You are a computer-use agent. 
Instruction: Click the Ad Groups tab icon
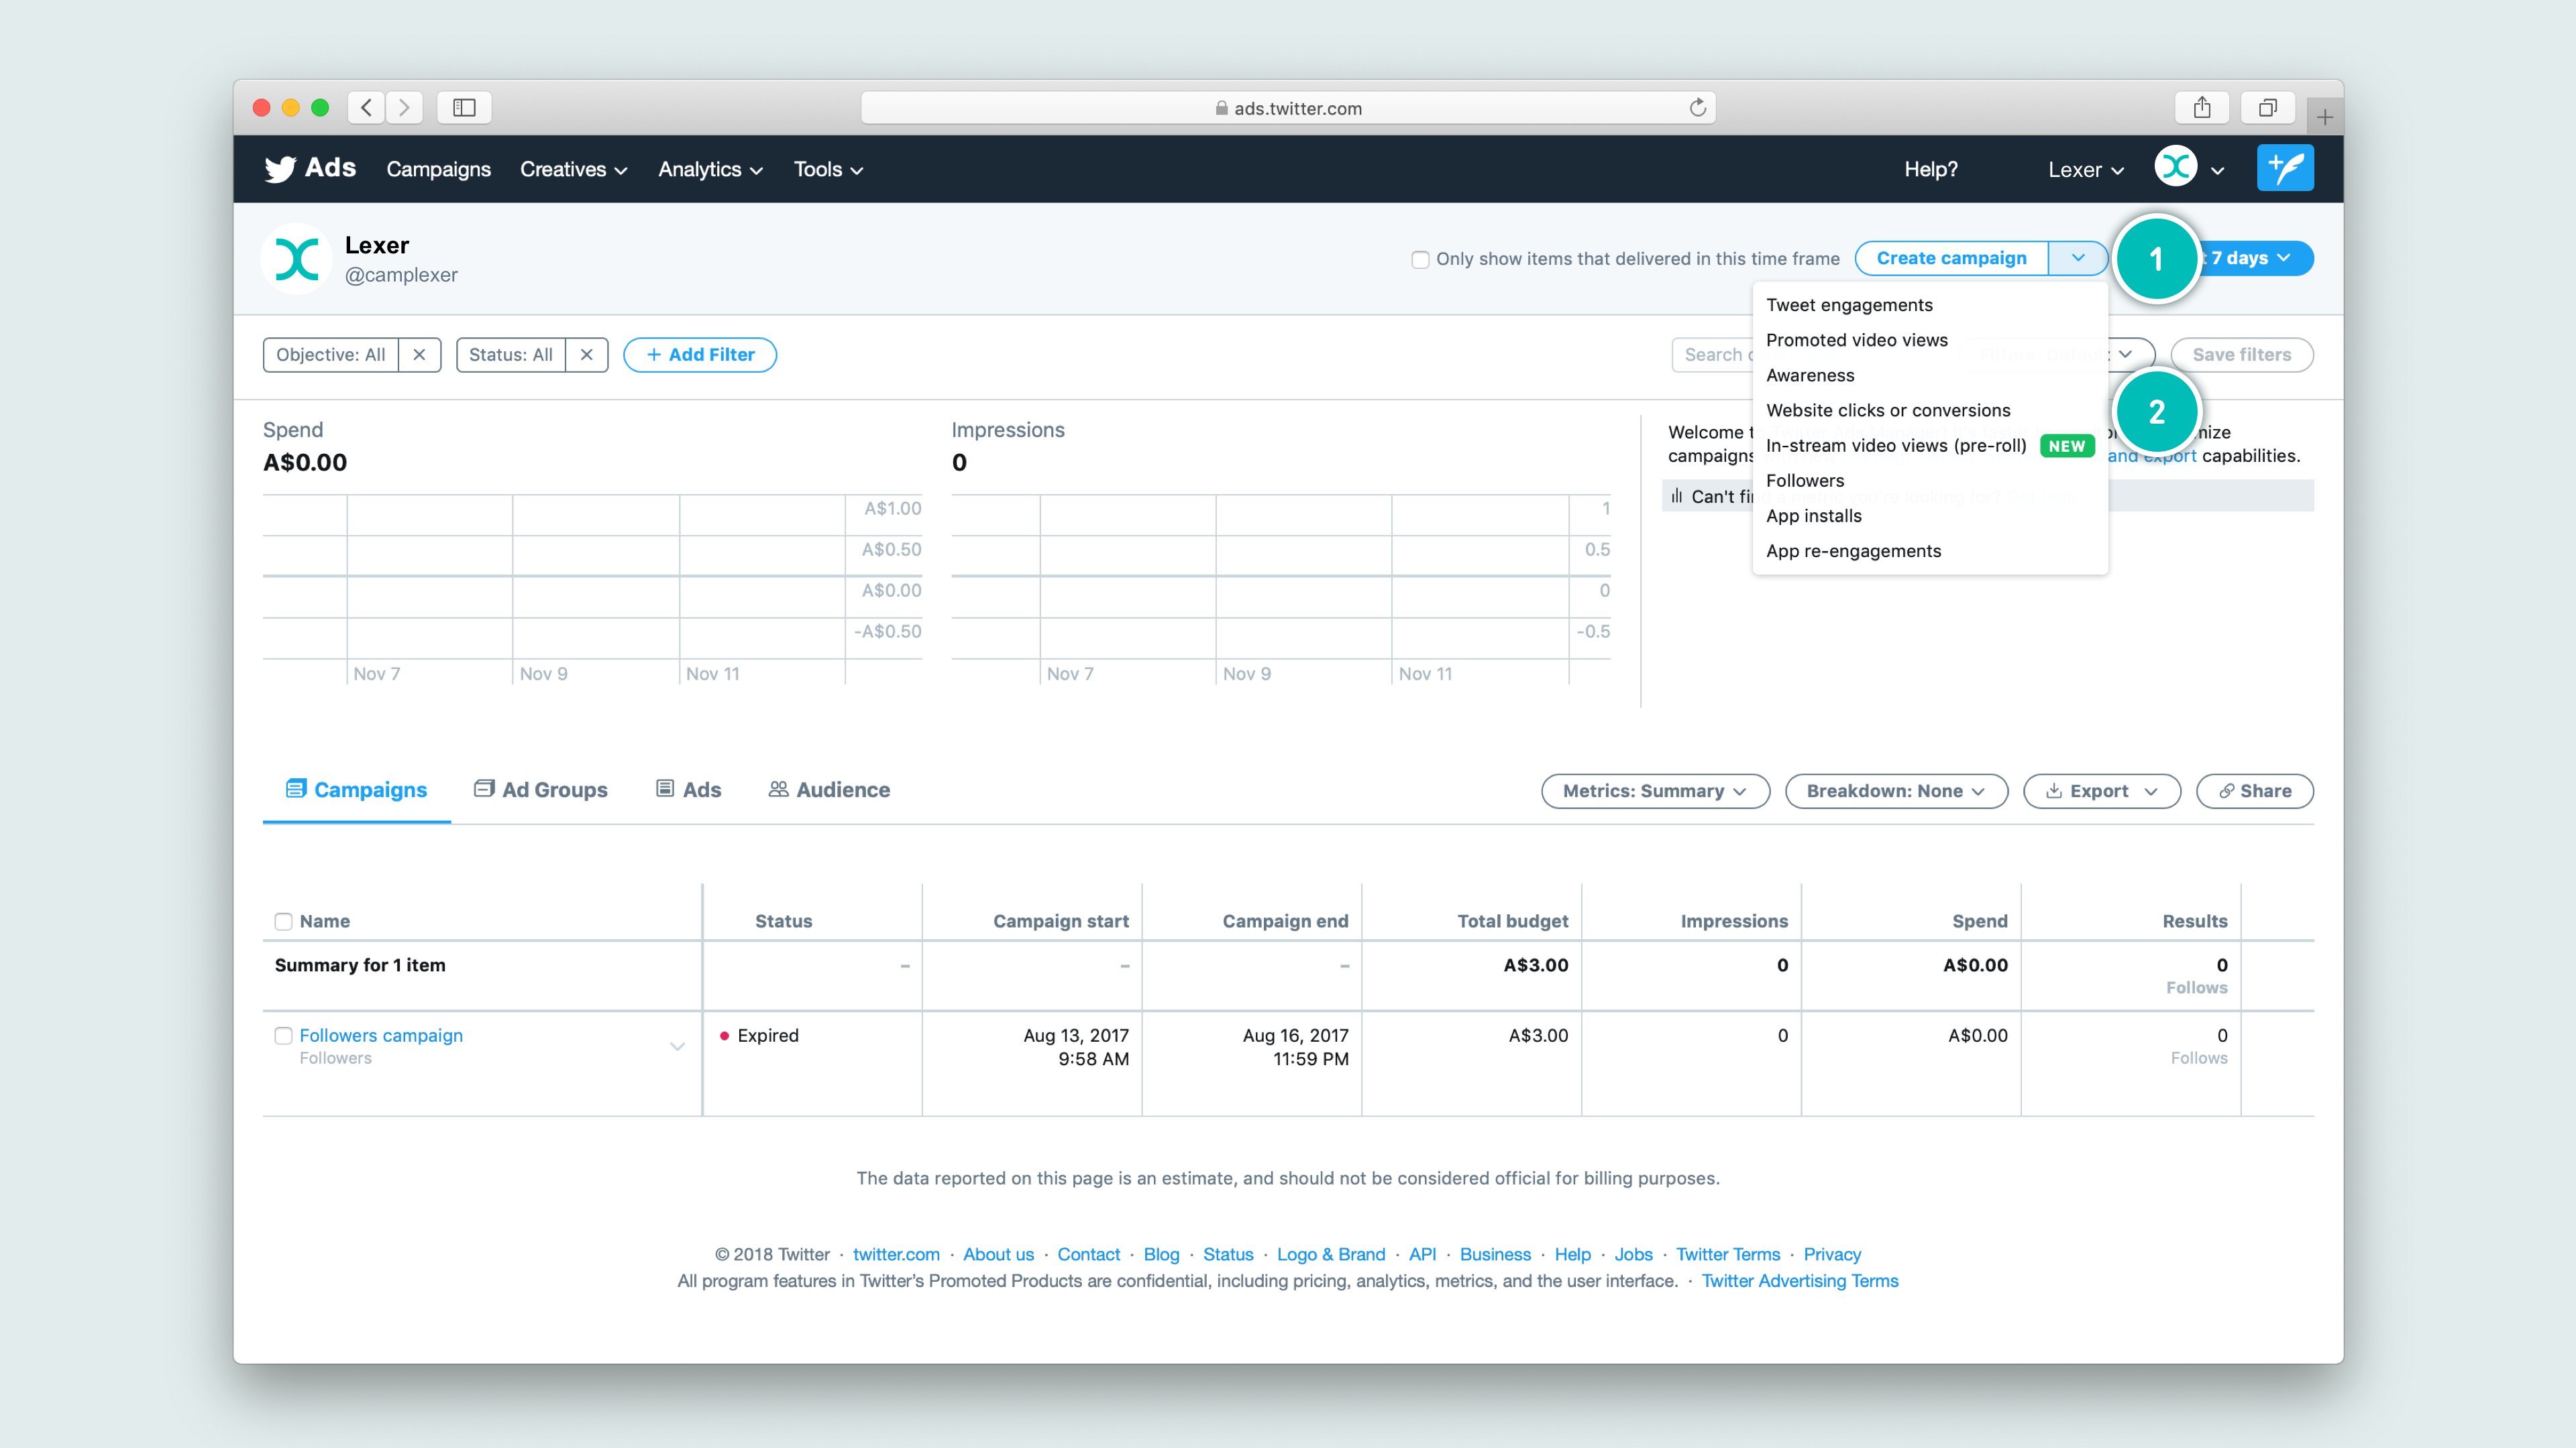484,788
